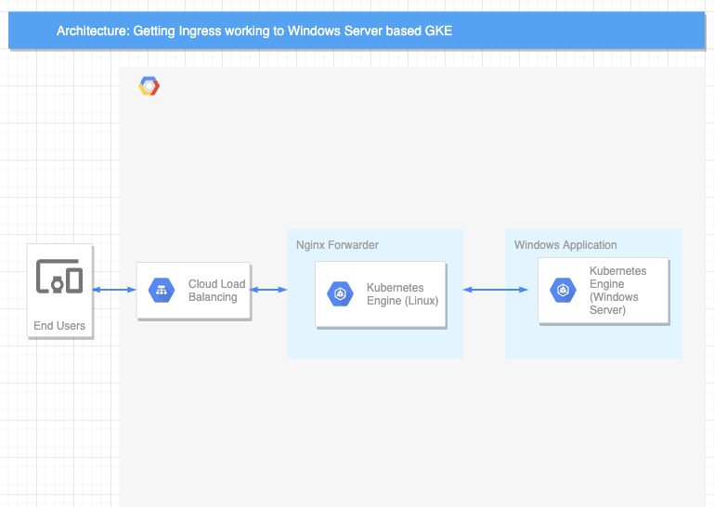Select the Kubernetes Engine Windows Server hexagon icon
This screenshot has height=507, width=714.
563,290
